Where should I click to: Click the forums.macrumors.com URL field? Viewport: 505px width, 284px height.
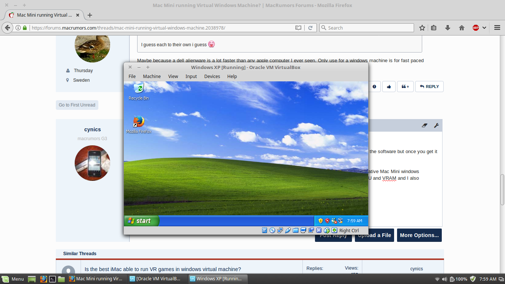click(x=161, y=28)
